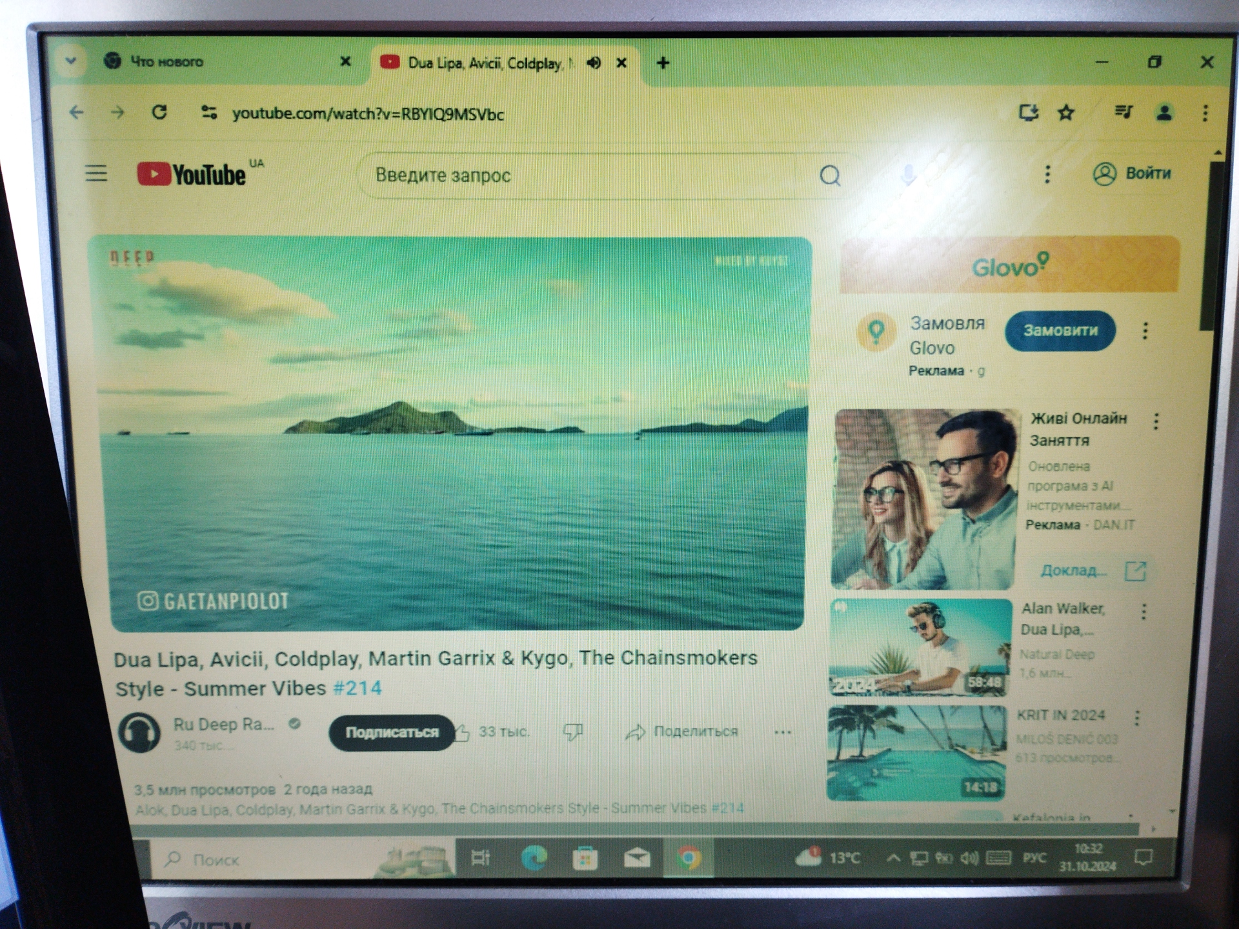Image resolution: width=1239 pixels, height=929 pixels.
Task: Click the Войти sign-in button
Action: pyautogui.click(x=1131, y=173)
